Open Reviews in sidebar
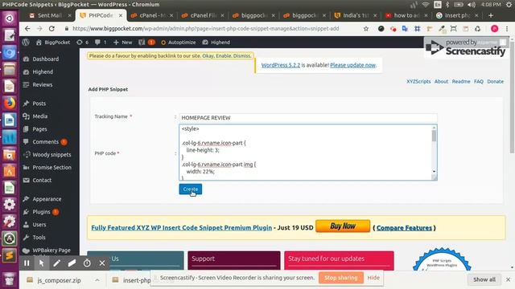This screenshot has height=289, width=515. click(43, 84)
